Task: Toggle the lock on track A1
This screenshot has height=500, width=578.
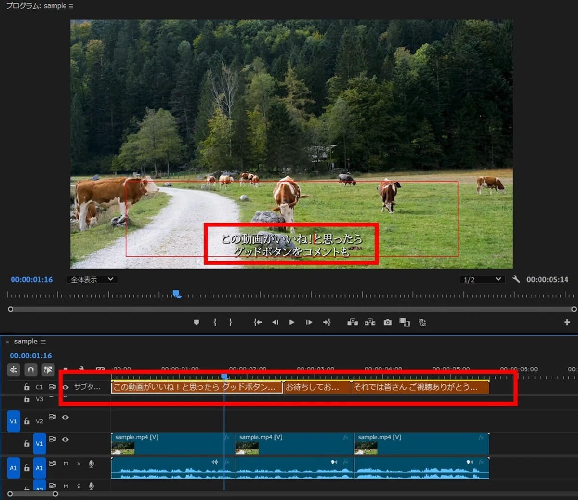Action: [x=26, y=468]
